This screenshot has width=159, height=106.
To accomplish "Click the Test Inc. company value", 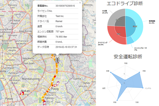I will pyautogui.click(x=60, y=16).
